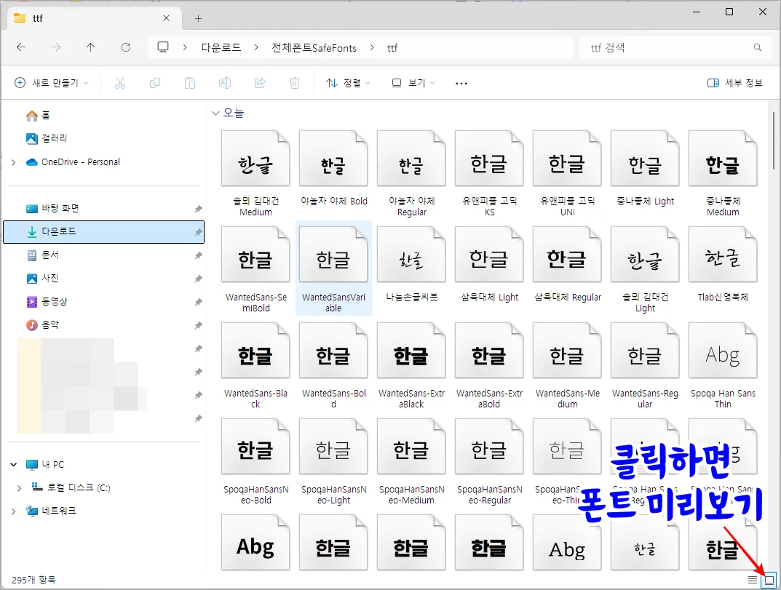This screenshot has width=781, height=590.
Task: Click the 새로 만들기 button
Action: tap(47, 82)
